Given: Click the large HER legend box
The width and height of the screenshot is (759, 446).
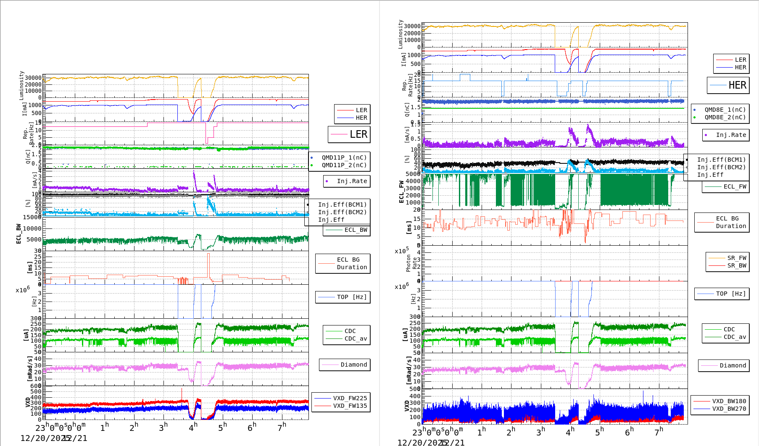Looking at the screenshot, I should pos(728,85).
